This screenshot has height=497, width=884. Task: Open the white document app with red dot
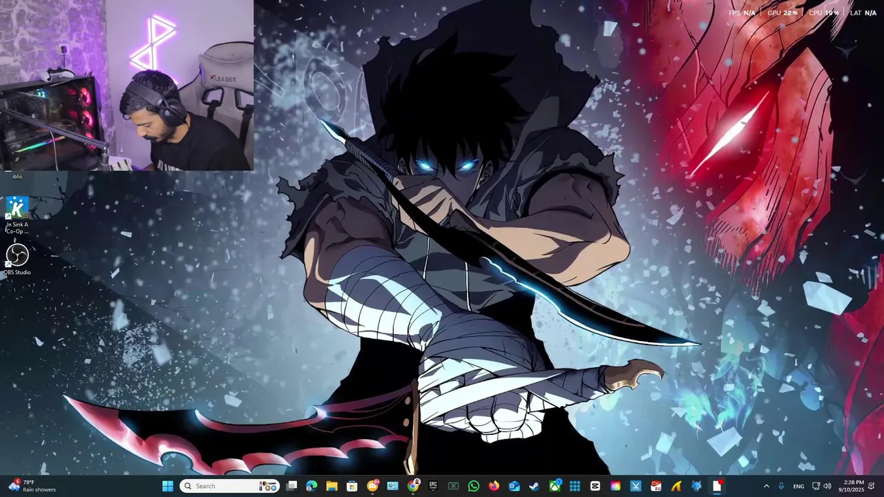coord(717,486)
